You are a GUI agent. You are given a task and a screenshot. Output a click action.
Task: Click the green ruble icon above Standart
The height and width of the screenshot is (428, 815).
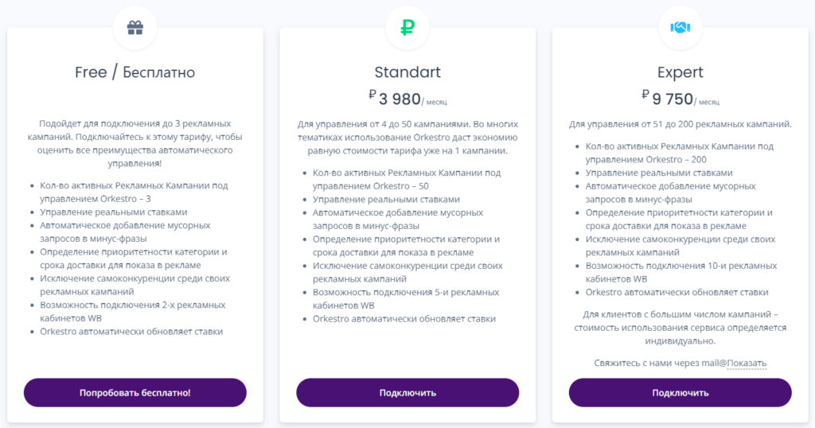407,28
